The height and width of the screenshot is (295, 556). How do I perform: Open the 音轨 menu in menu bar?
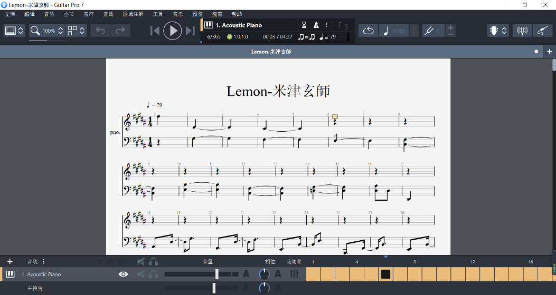(x=49, y=14)
